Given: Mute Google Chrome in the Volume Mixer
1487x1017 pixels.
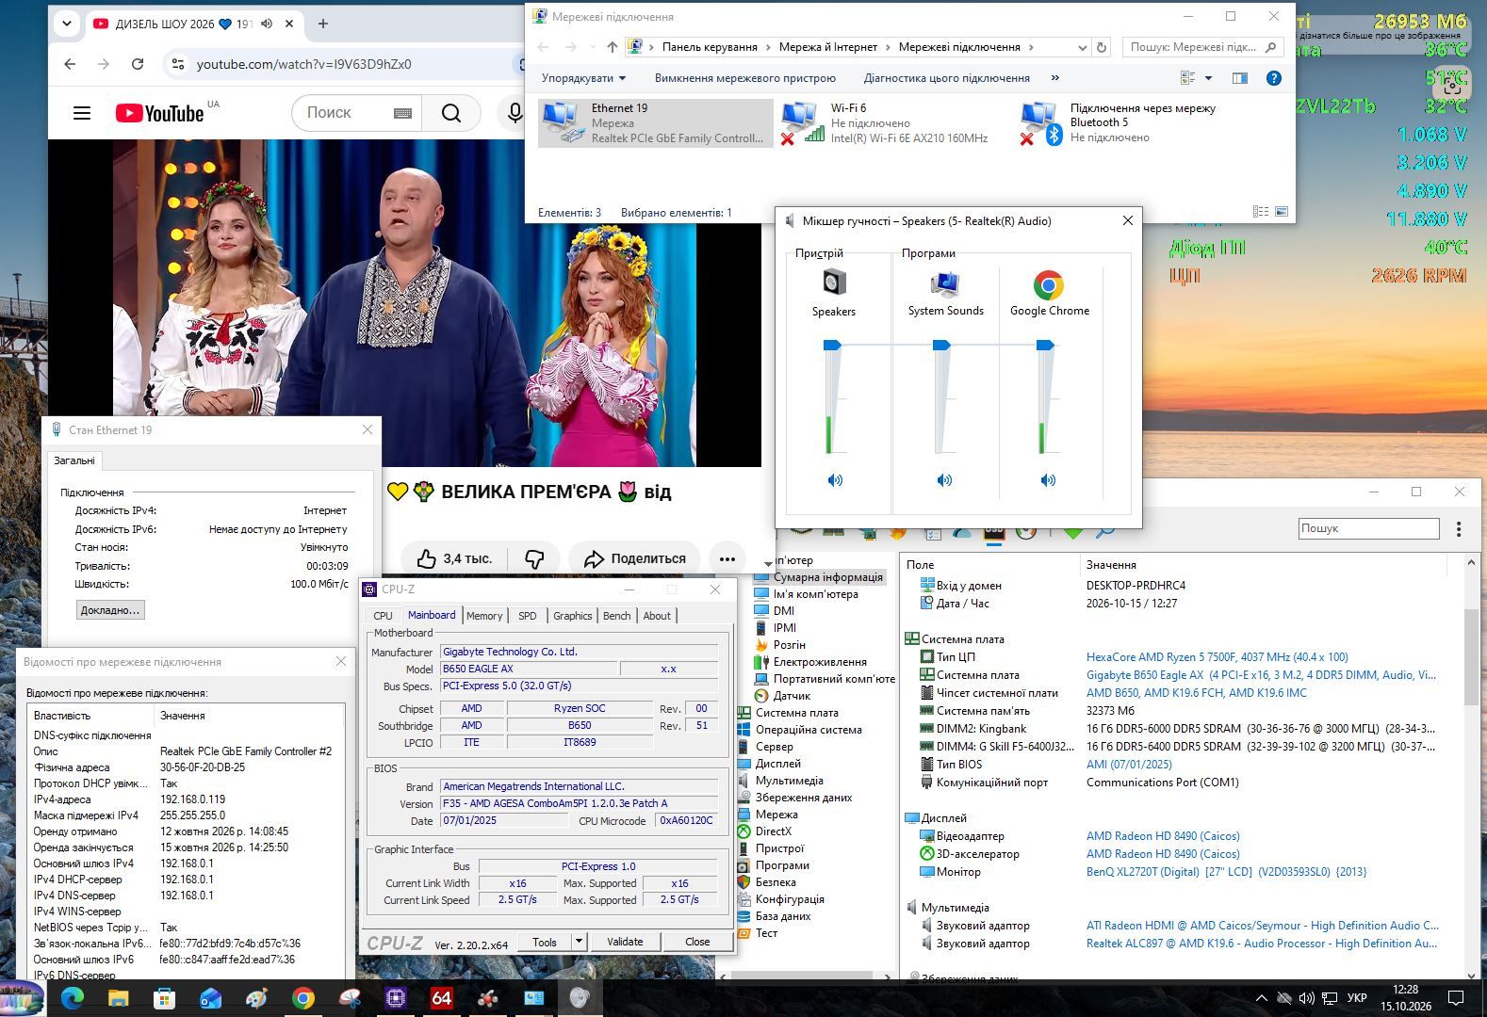Looking at the screenshot, I should (x=1048, y=480).
